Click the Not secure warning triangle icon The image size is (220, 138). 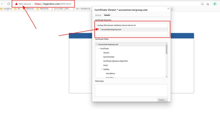(x=16, y=4)
